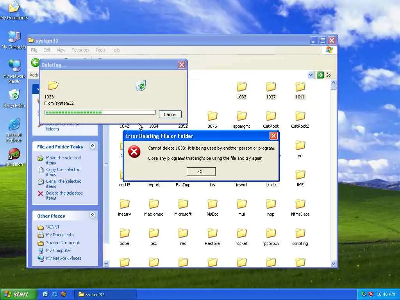Collapse the File and Folder Tasks panel

point(92,146)
